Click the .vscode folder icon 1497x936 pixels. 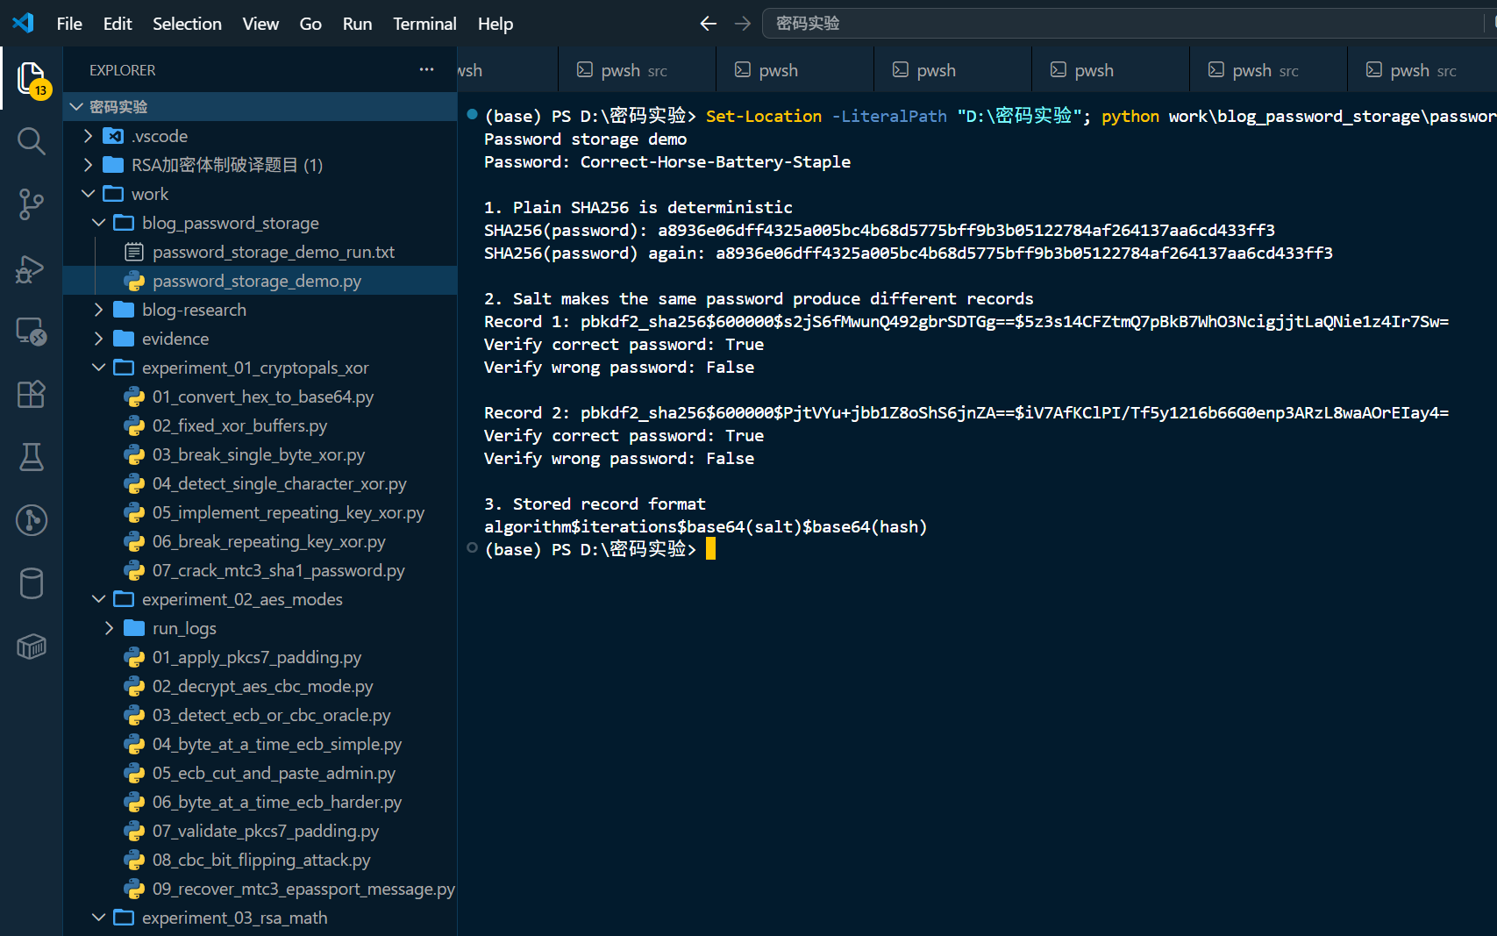pyautogui.click(x=113, y=136)
